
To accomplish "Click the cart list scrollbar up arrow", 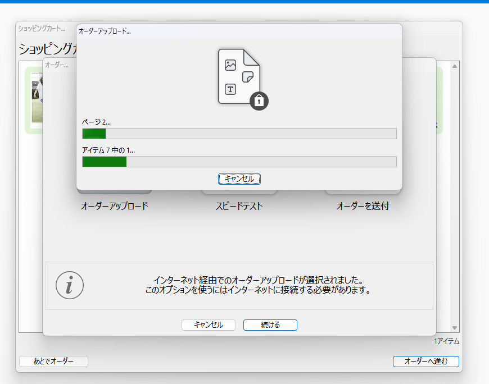I will pos(455,66).
